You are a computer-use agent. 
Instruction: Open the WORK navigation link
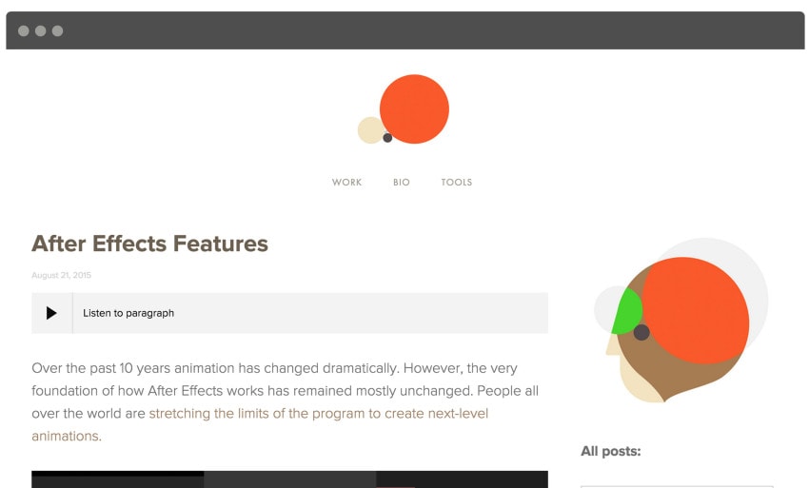[x=346, y=182]
